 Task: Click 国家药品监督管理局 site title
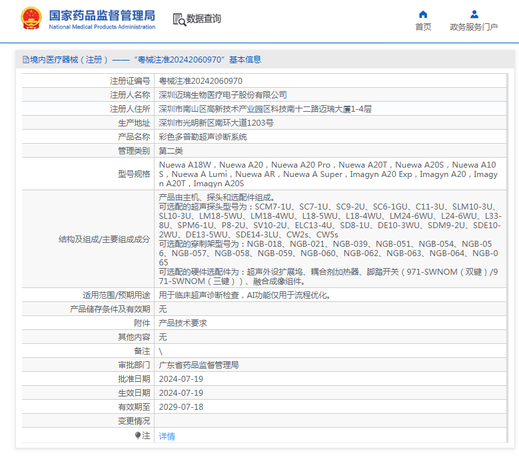tap(103, 15)
